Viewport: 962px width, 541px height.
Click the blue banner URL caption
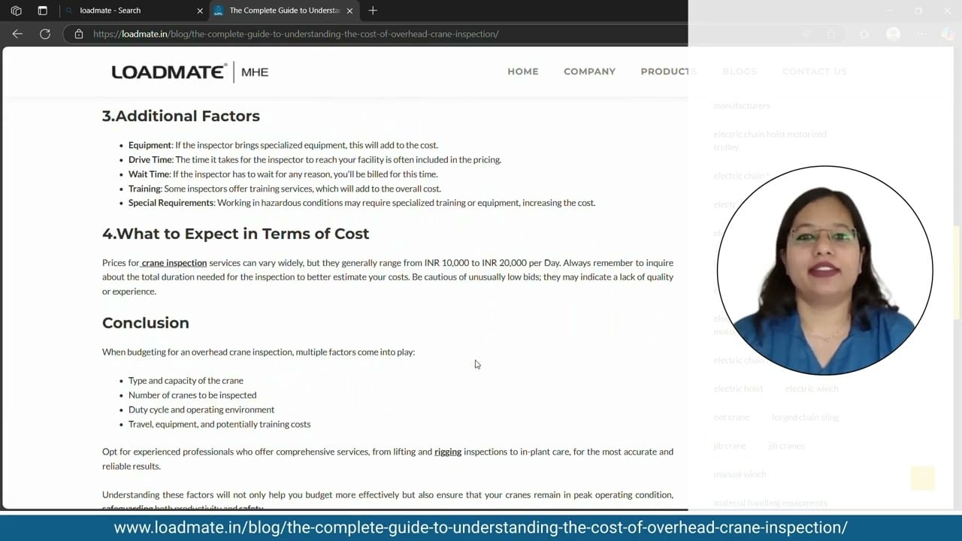coord(481,527)
